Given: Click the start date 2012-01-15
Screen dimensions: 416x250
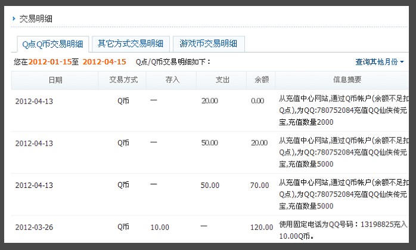Looking at the screenshot, I should [x=50, y=62].
